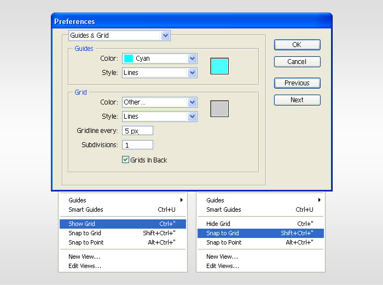Click the Preferences title bar
The width and height of the screenshot is (383, 285).
pos(191,21)
